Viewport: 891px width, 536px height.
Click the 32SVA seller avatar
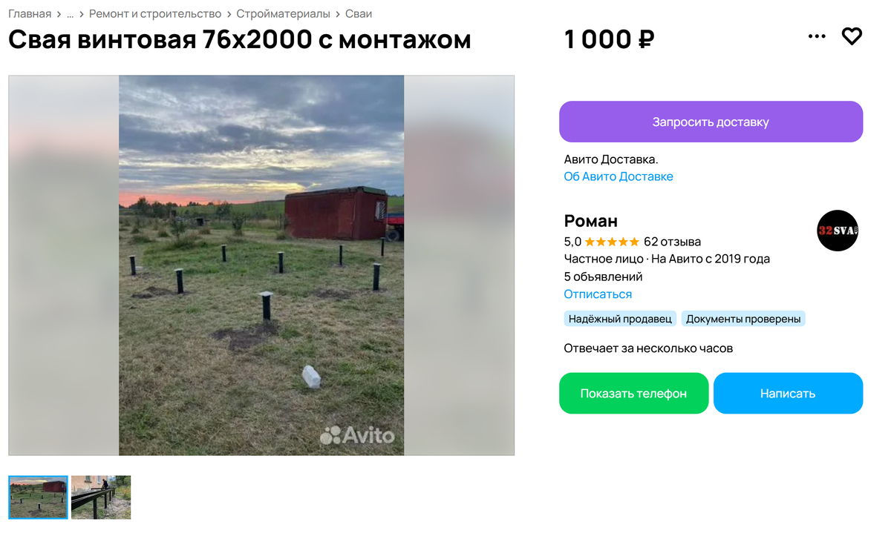(838, 231)
